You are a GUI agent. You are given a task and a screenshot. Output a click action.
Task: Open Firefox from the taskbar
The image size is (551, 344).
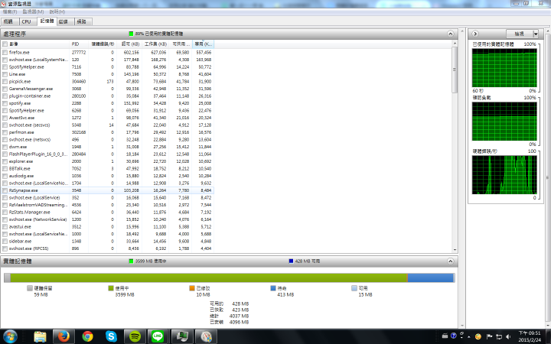click(64, 336)
